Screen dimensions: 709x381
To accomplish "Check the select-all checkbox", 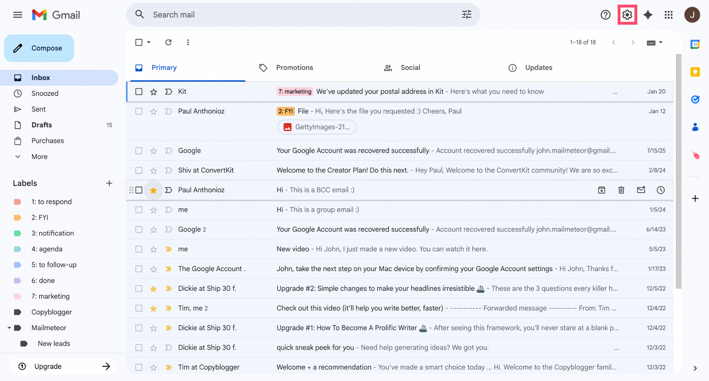I will (x=139, y=42).
